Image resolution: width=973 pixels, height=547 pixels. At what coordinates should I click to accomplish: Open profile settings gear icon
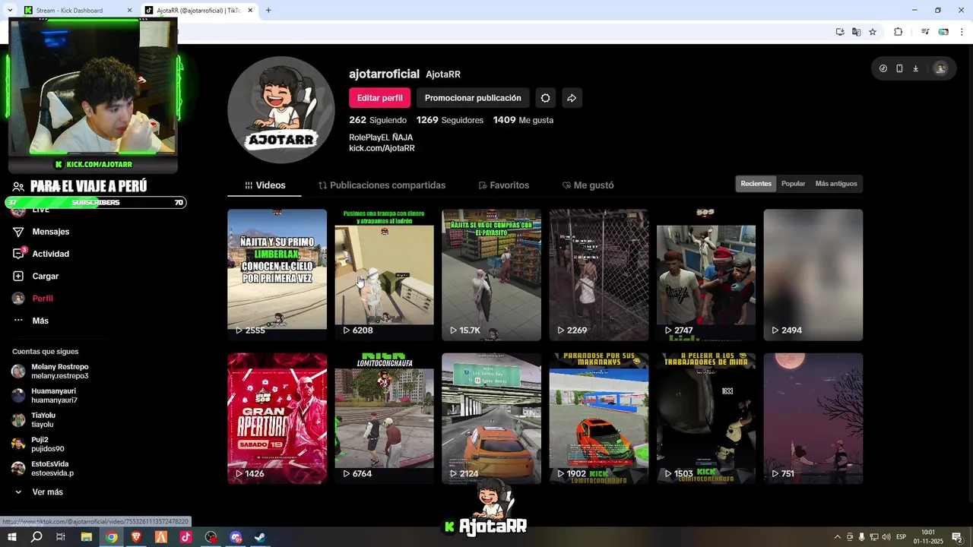point(545,98)
